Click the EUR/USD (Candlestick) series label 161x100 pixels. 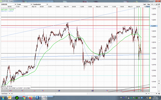tap(9, 8)
